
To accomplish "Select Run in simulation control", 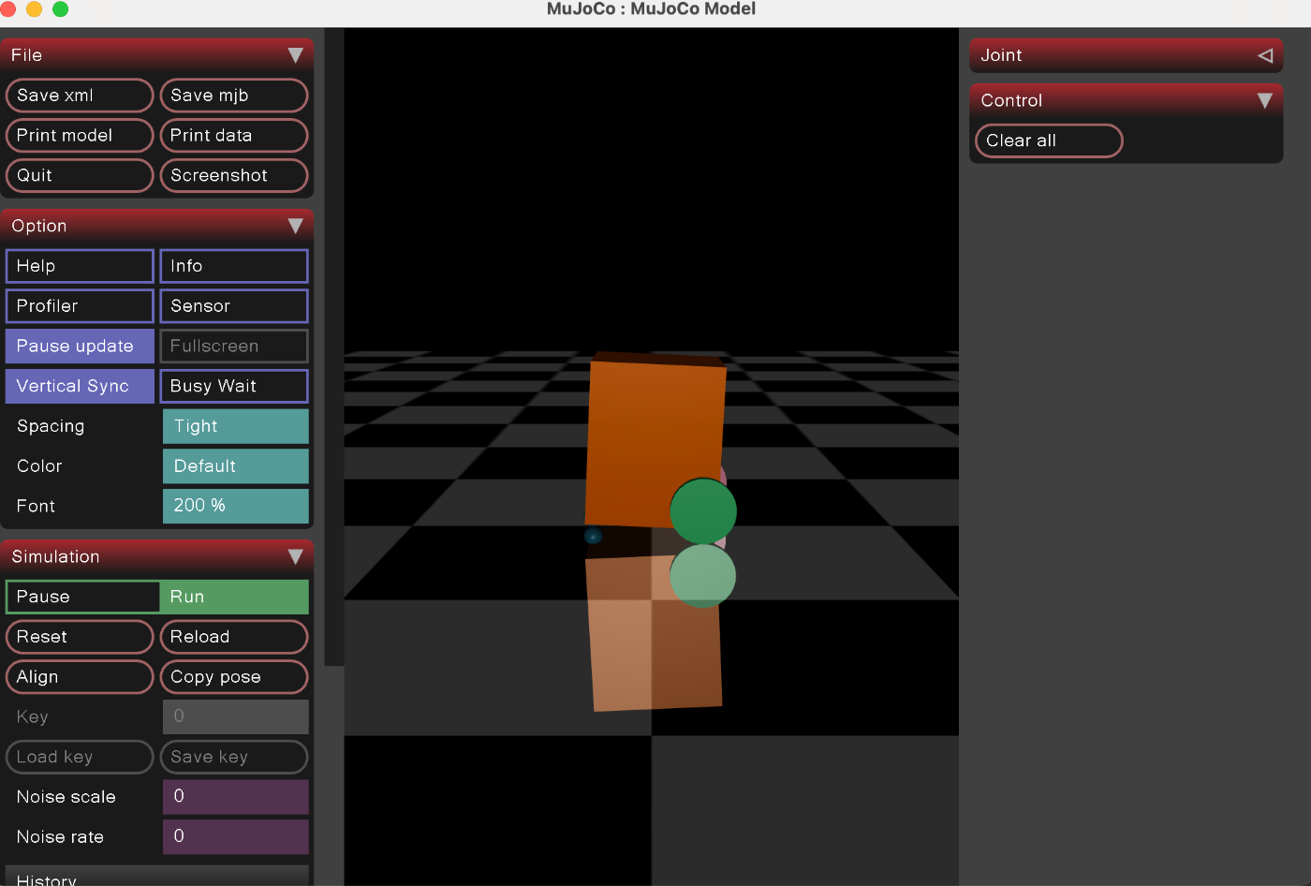I will [x=234, y=597].
